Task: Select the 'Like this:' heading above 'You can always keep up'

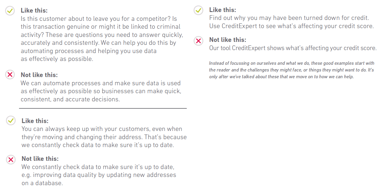Action: (x=35, y=121)
